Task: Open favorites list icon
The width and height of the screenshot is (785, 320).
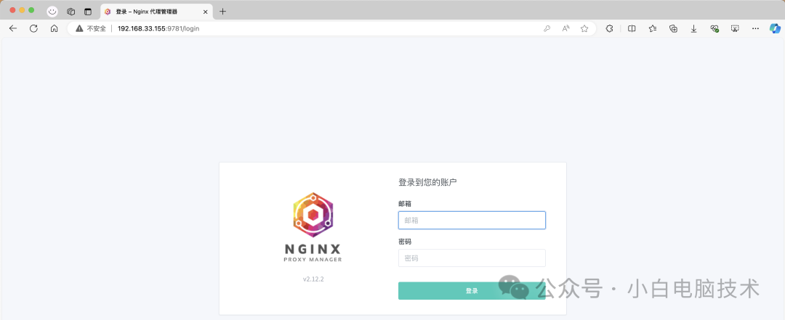Action: click(652, 28)
